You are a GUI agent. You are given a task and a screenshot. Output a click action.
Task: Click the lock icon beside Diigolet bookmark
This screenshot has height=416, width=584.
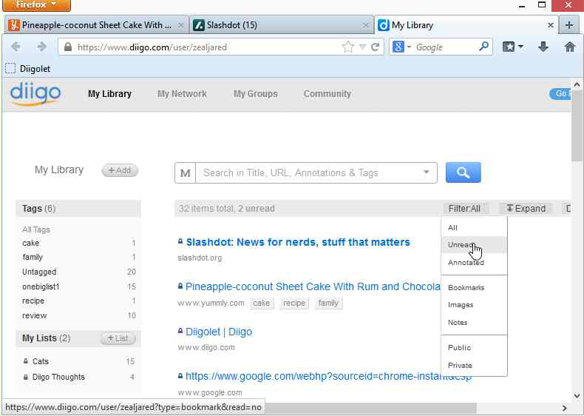click(180, 331)
